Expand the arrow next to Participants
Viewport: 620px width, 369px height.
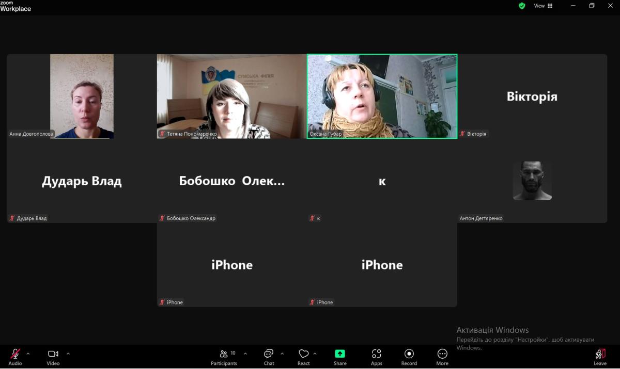tap(245, 354)
